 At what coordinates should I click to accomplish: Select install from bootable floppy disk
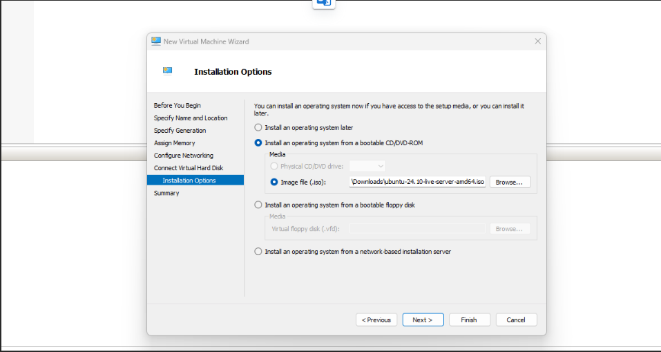258,205
